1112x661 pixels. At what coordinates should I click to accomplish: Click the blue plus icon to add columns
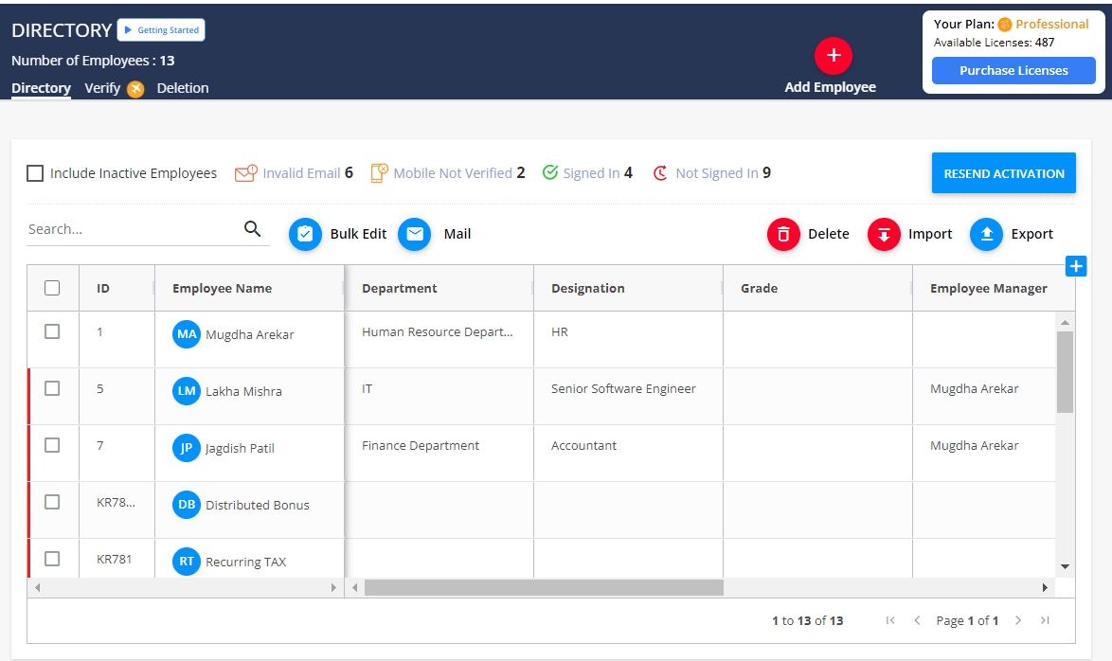(1075, 266)
